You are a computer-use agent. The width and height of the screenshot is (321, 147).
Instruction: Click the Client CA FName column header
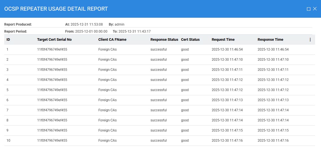pyautogui.click(x=112, y=40)
